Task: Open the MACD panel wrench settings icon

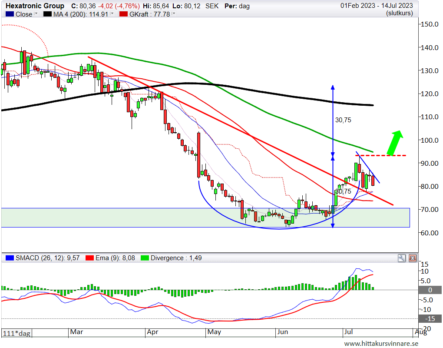Action: 402,258
